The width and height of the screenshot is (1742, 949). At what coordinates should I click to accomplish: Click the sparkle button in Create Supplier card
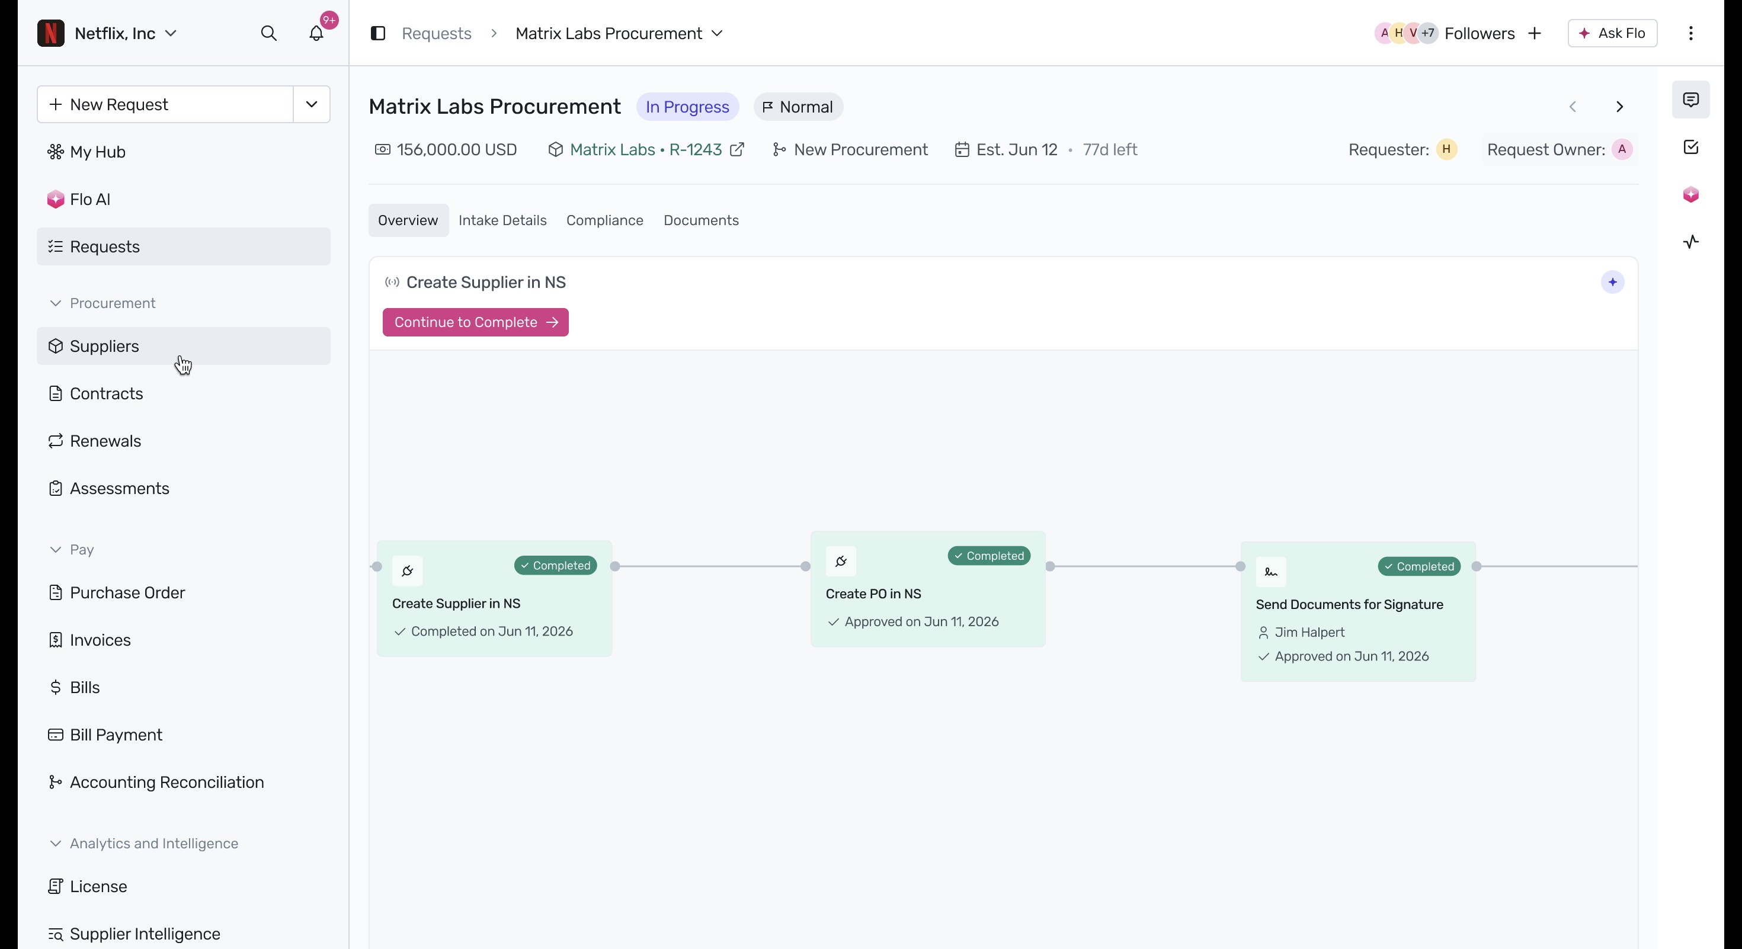click(1613, 282)
